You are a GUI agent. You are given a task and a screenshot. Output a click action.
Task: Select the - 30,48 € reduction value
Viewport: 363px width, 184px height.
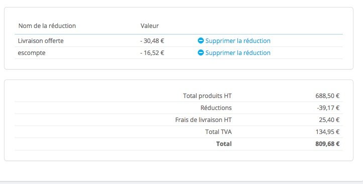152,41
